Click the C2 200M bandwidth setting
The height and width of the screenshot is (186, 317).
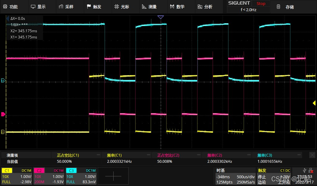coord(40,182)
